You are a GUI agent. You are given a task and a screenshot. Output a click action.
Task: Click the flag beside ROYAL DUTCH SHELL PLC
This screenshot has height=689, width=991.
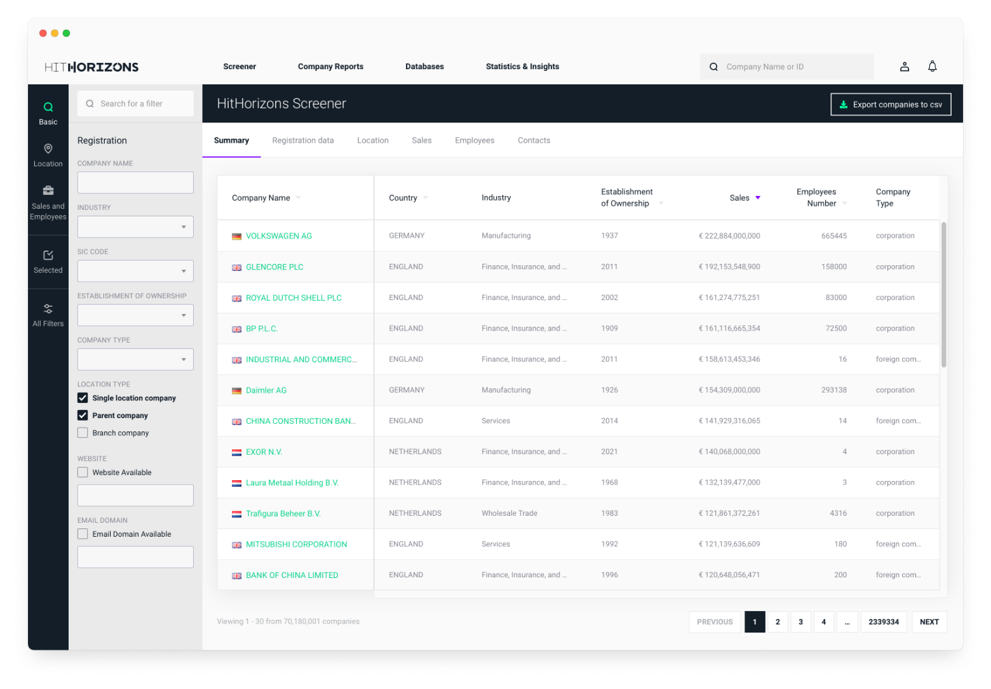click(x=236, y=298)
